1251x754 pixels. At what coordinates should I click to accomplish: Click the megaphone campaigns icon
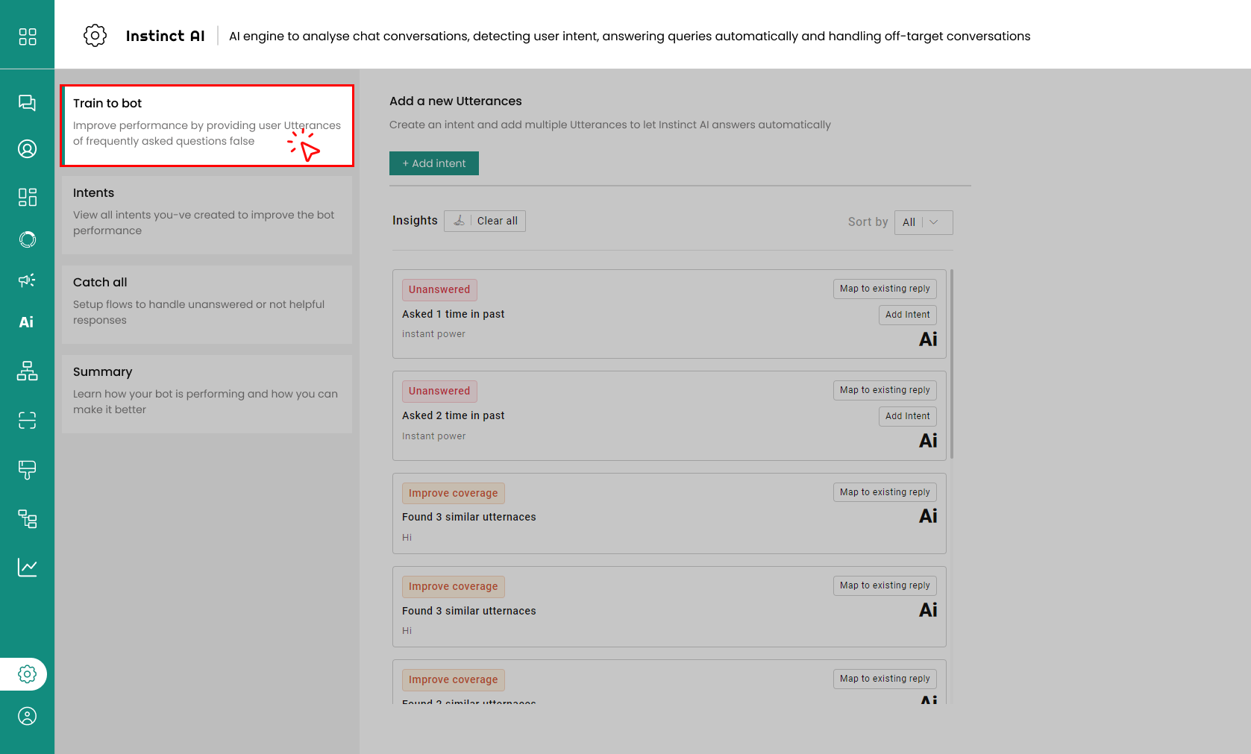point(27,280)
